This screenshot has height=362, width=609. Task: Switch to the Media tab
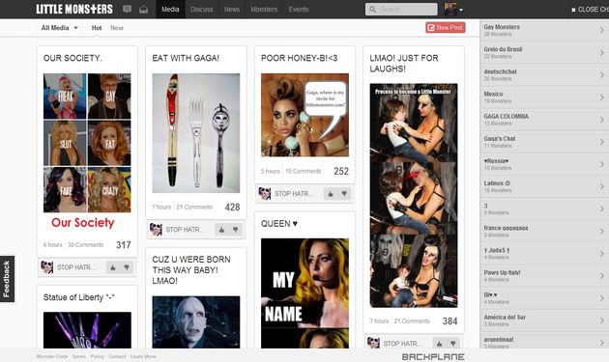[170, 10]
